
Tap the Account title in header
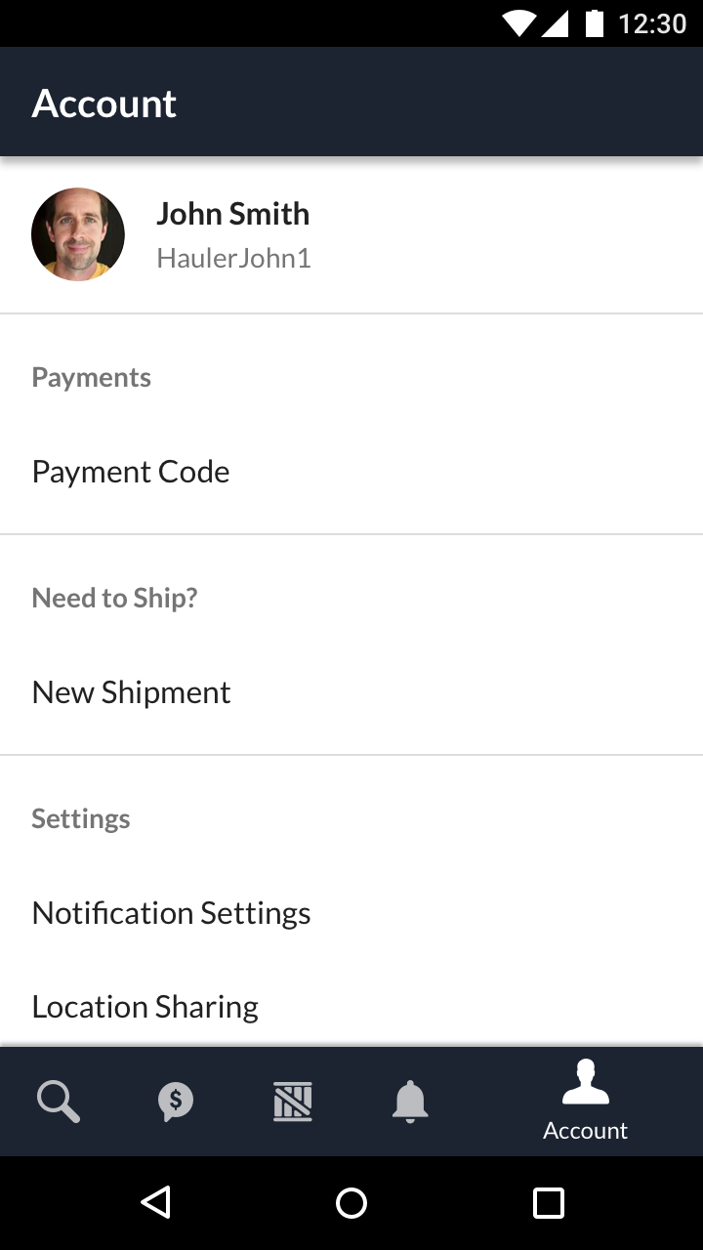click(104, 104)
